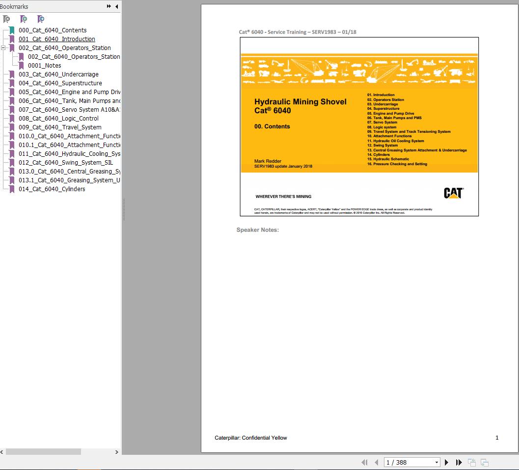Go to the next page

[446, 462]
